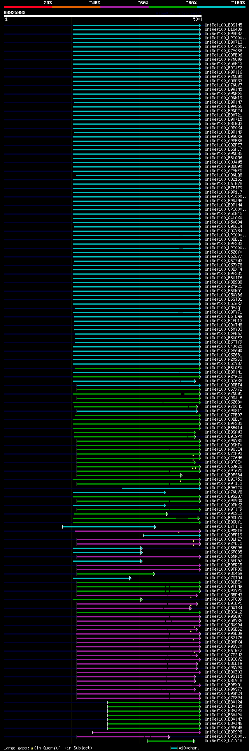Select the UniRef100_A7NUV8 label
The width and height of the screenshot is (249, 751).
pyautogui.click(x=223, y=492)
